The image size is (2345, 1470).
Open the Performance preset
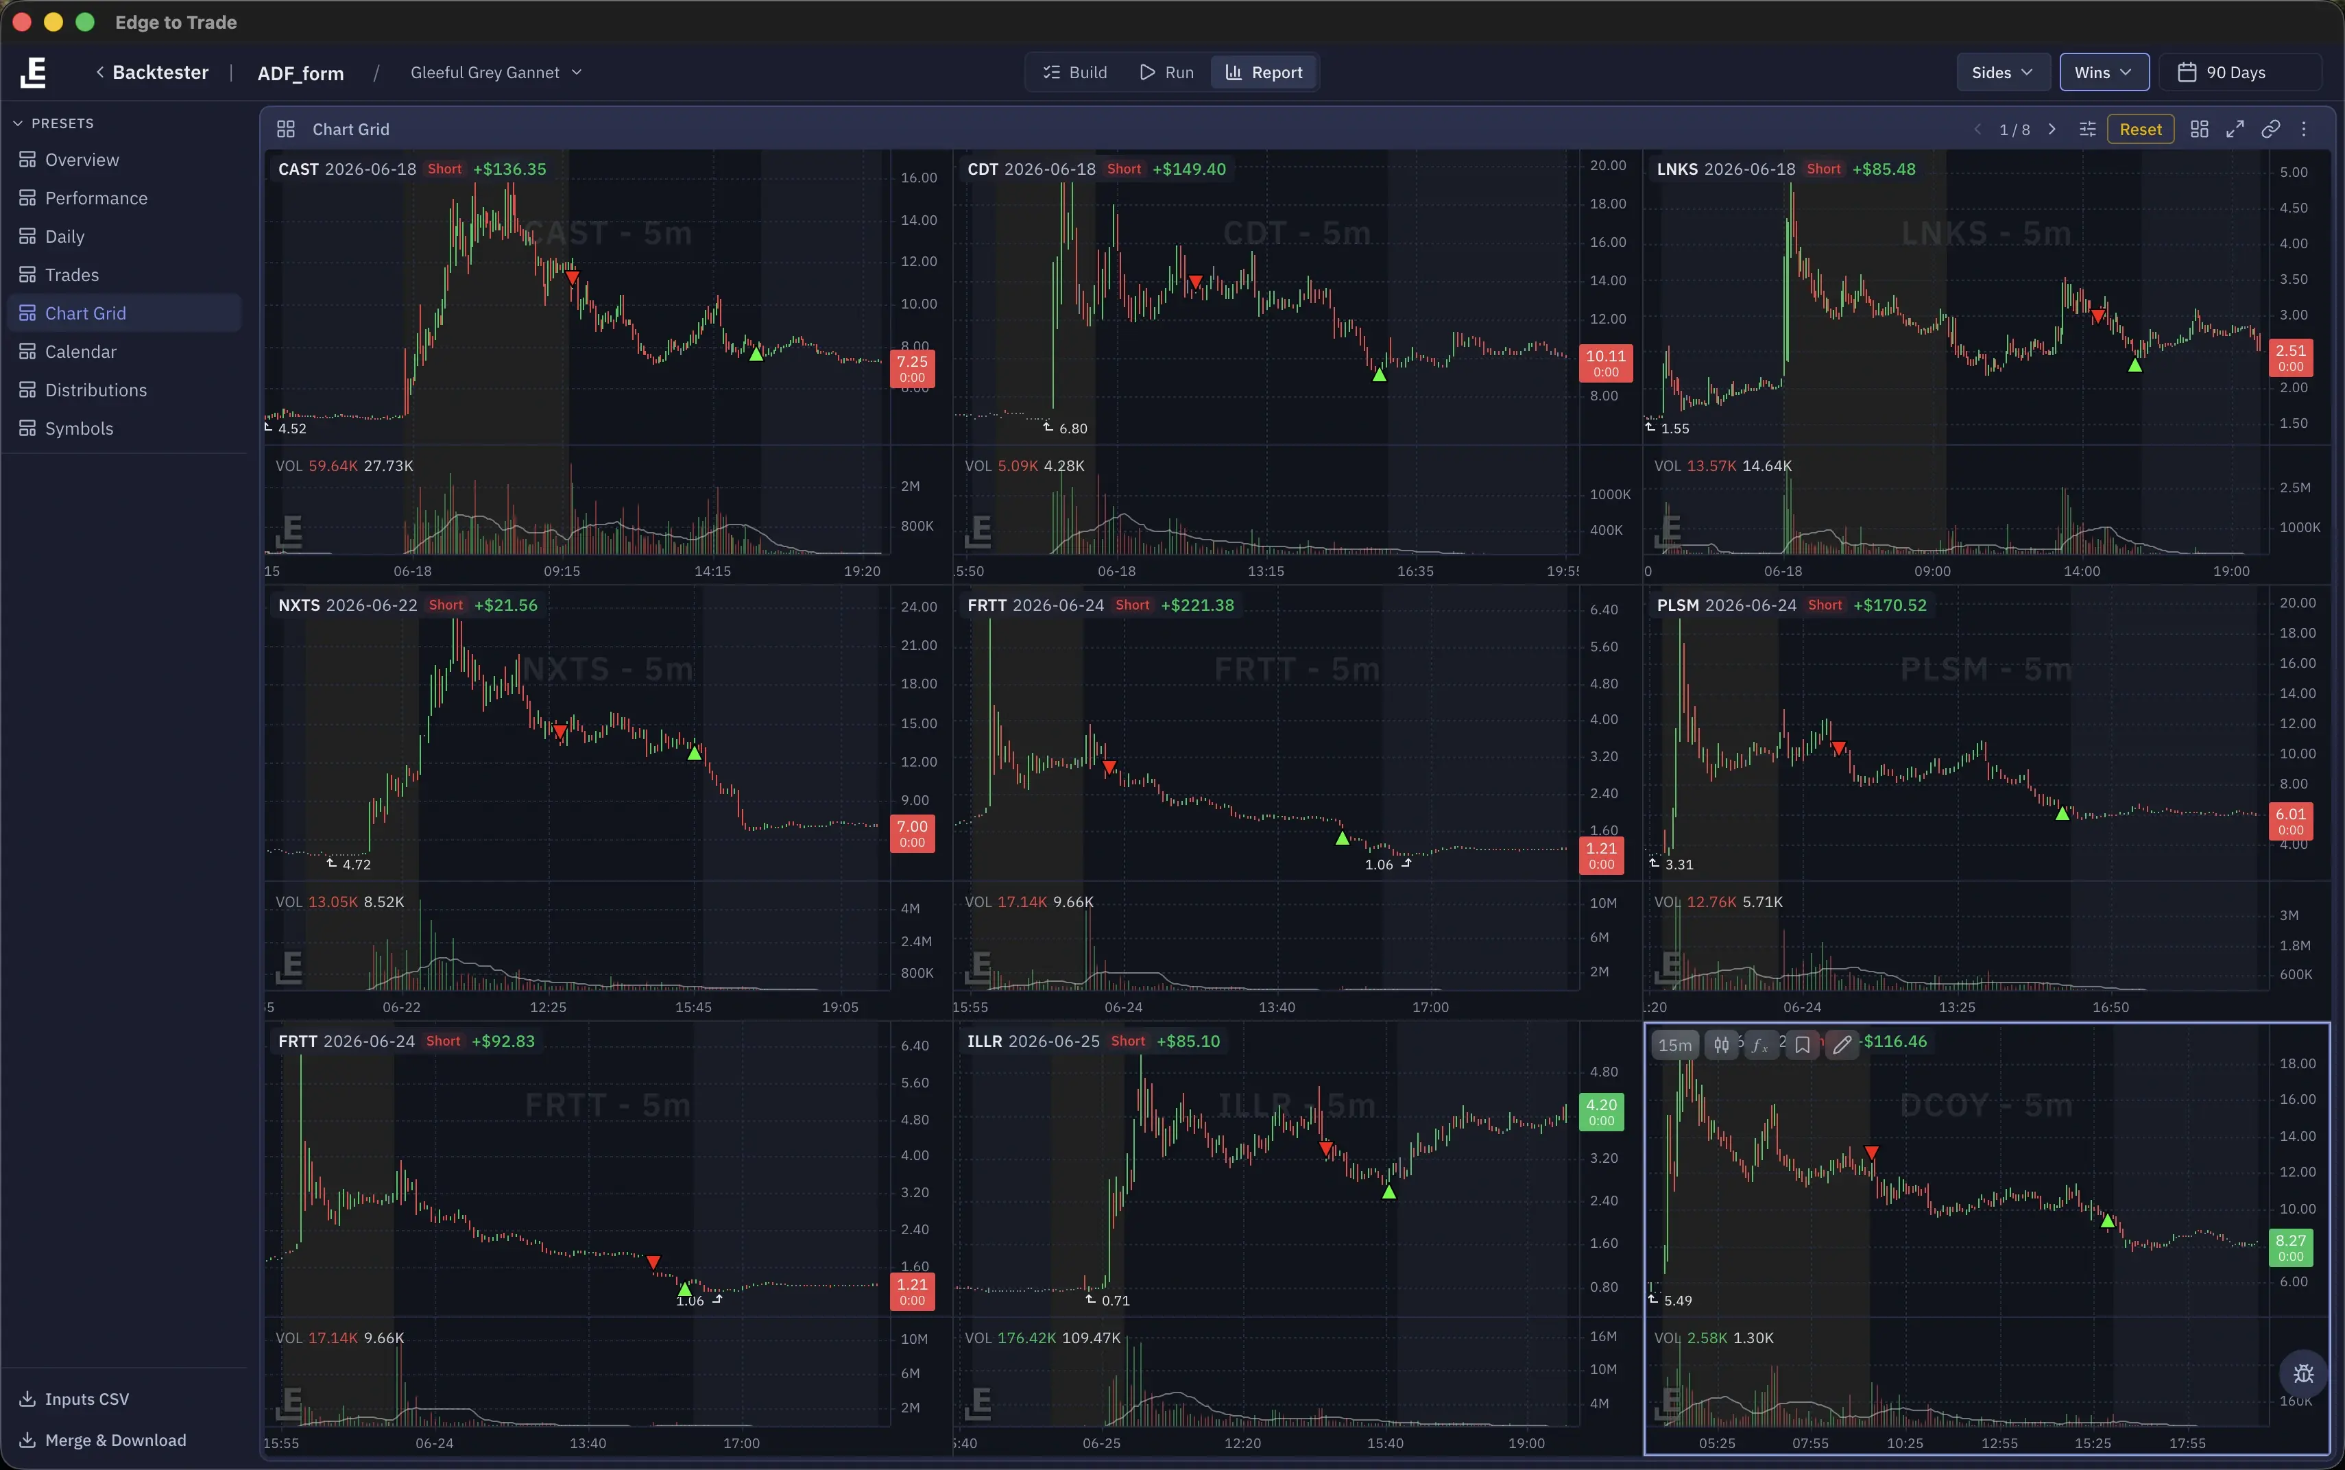click(x=124, y=198)
